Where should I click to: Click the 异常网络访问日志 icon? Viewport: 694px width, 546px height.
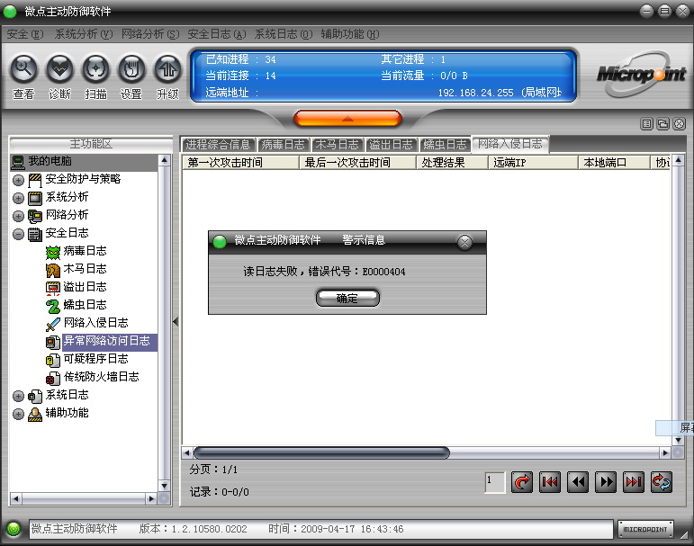tap(53, 342)
